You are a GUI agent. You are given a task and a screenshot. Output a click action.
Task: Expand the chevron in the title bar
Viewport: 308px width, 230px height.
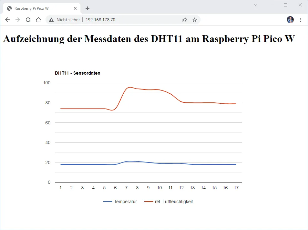256,5
